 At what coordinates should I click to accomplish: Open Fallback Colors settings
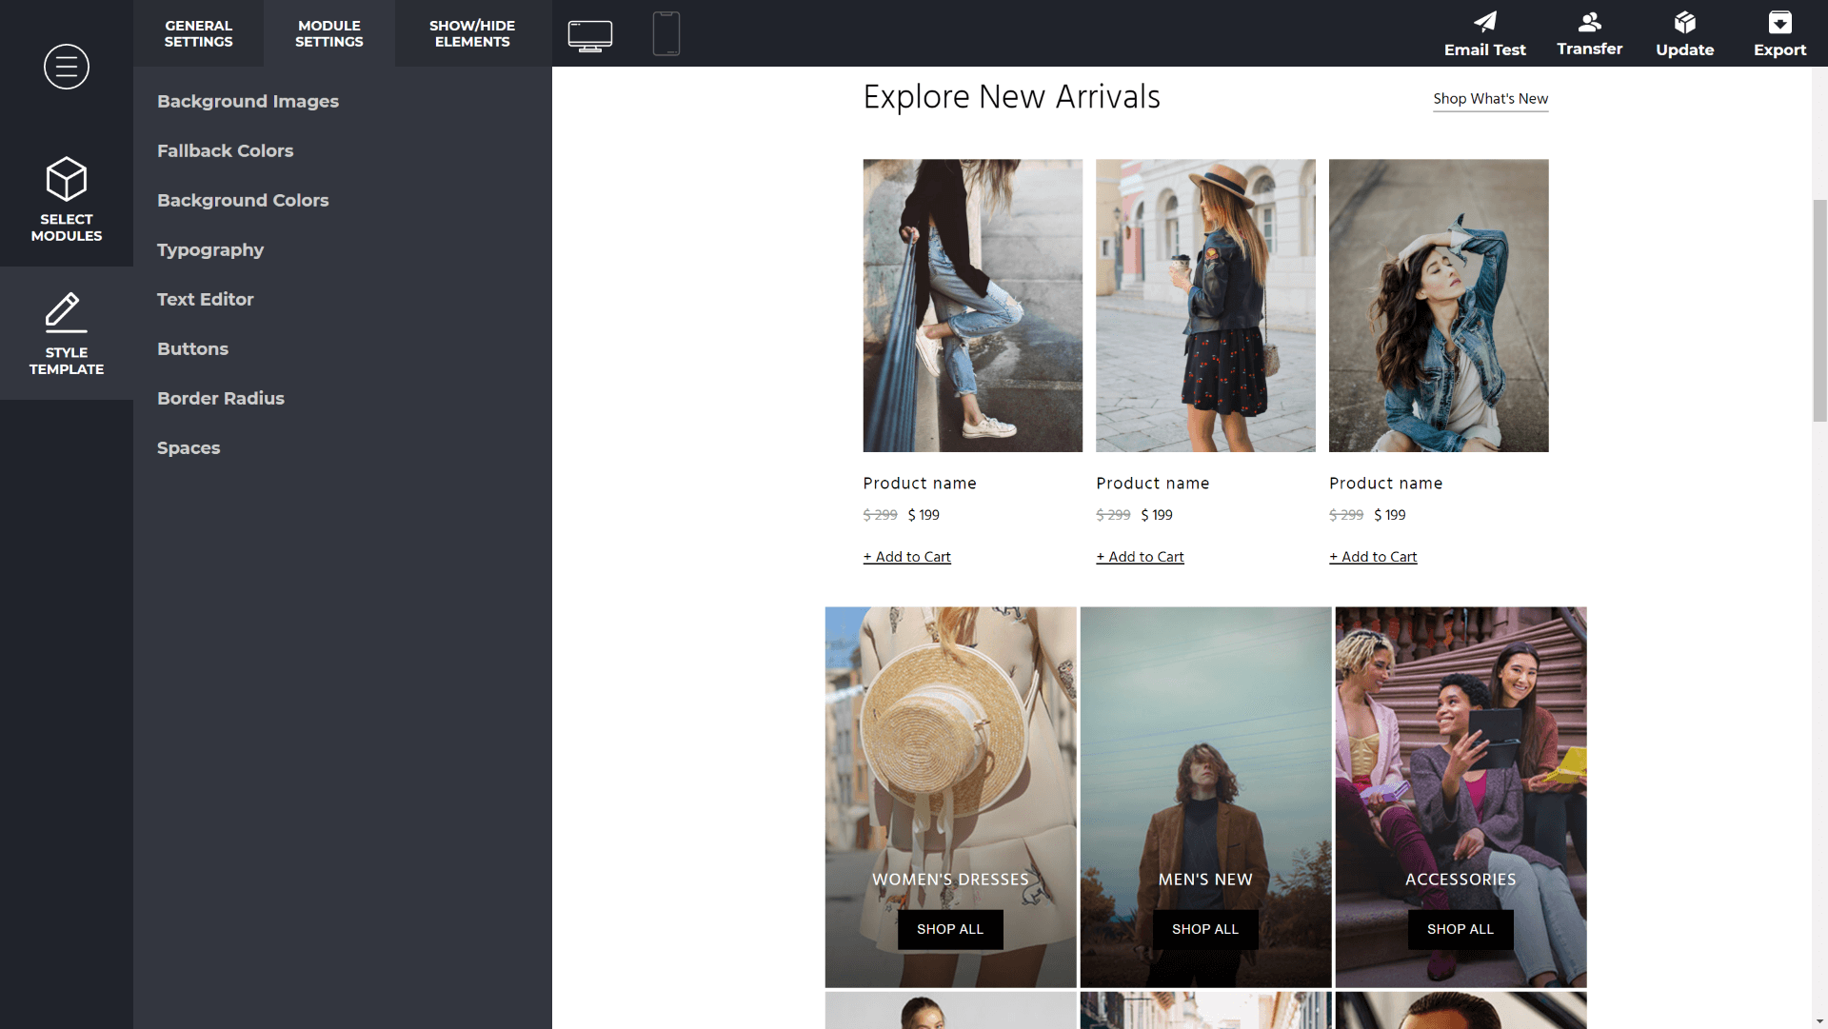[x=225, y=150]
